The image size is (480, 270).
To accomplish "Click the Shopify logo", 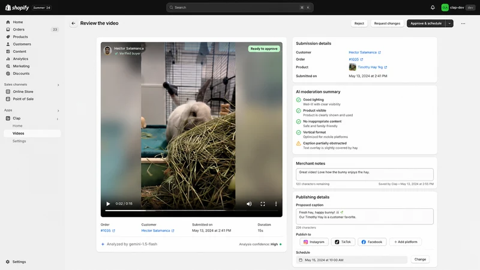I will (17, 8).
